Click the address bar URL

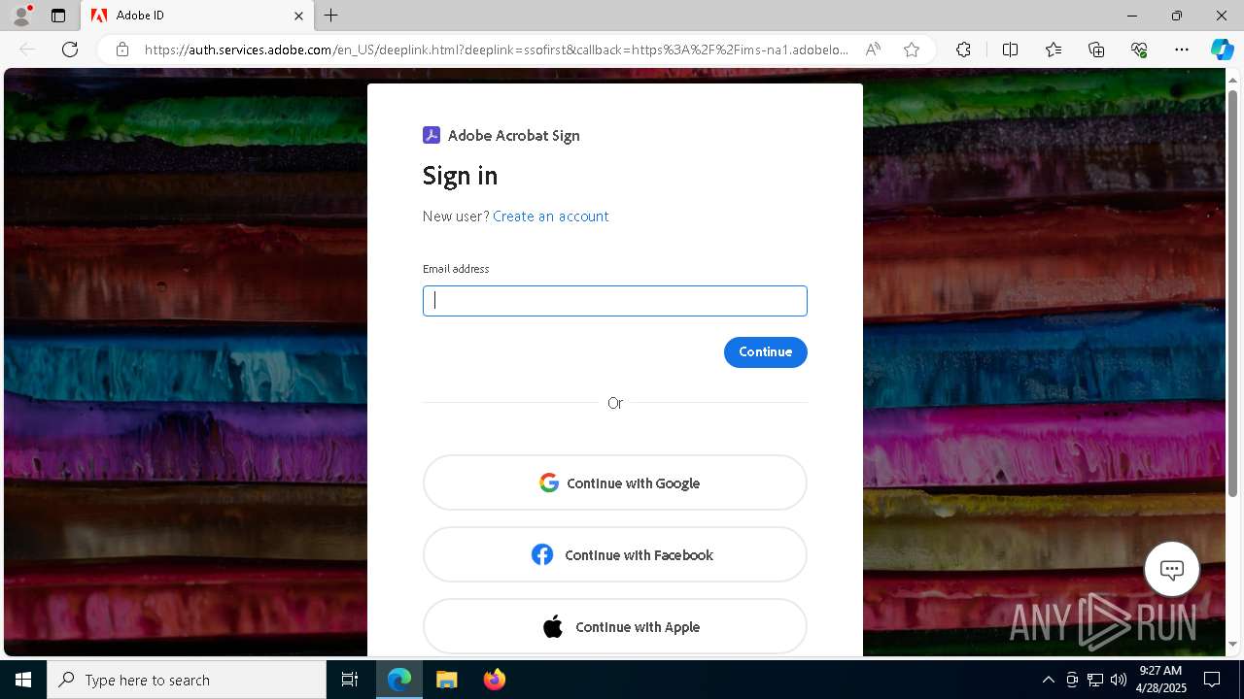tap(496, 50)
